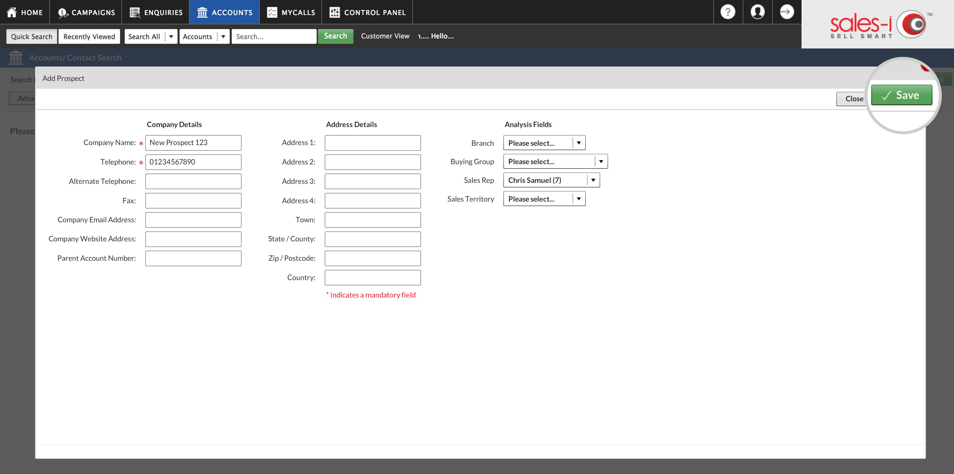The image size is (954, 474).
Task: Open the Sales Rep dropdown
Action: click(551, 180)
